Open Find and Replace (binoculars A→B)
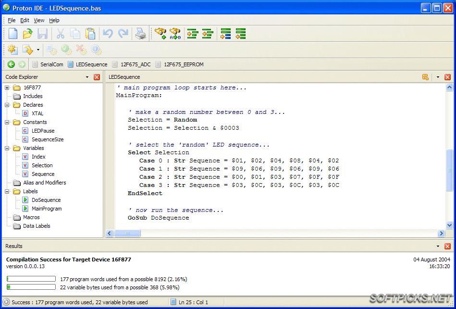 click(175, 34)
